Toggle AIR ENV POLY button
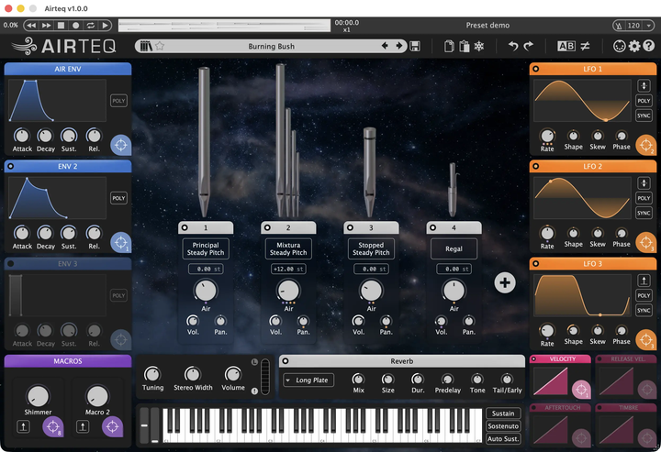The image size is (661, 452). click(118, 101)
